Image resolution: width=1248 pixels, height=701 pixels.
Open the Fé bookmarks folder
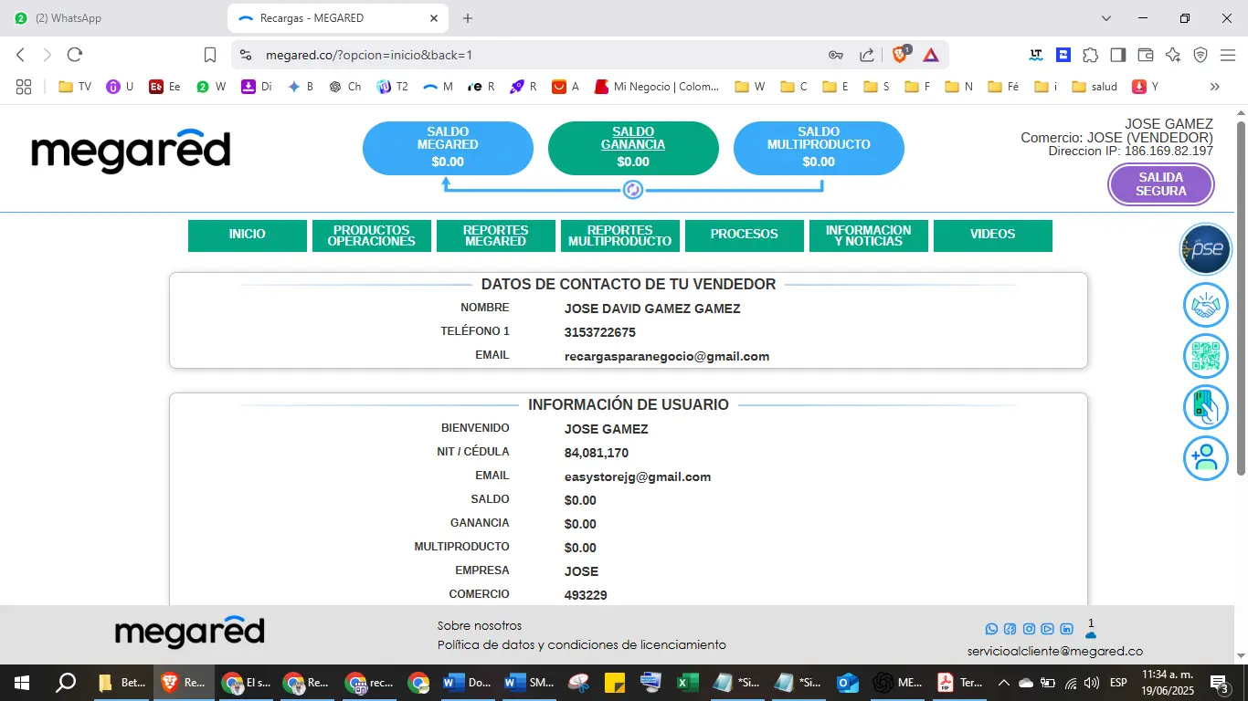pos(1004,87)
